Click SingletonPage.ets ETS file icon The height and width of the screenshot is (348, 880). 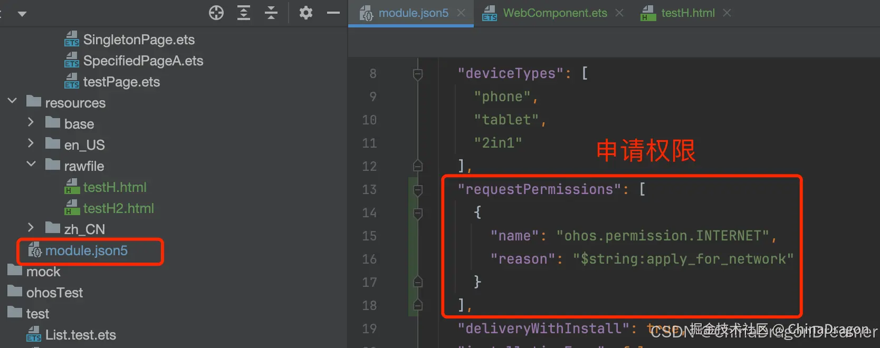(x=72, y=39)
